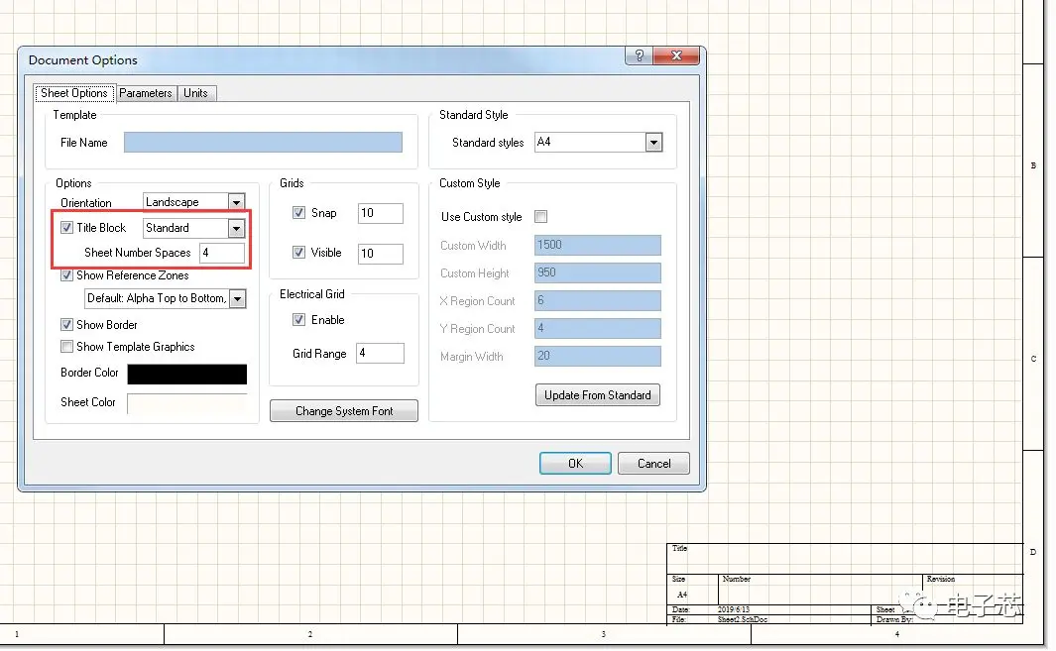
Task: Check the Use Custom style box
Action: tap(540, 217)
